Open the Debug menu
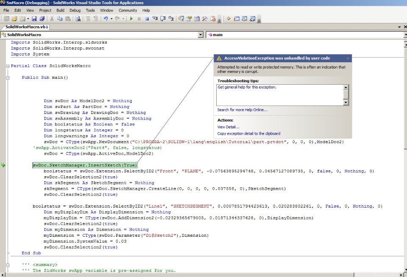This screenshot has width=407, height=277. [75, 10]
